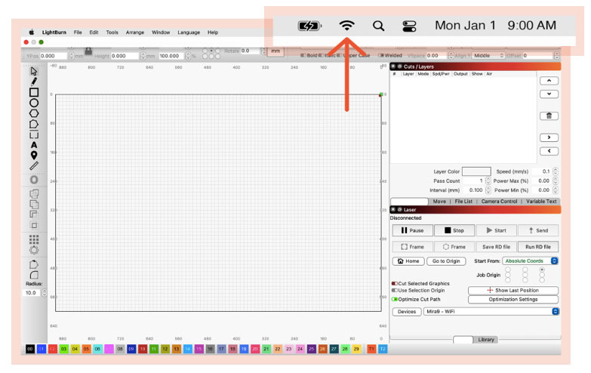Screen dimensions: 591x373
Task: Open the Tools menu
Action: [112, 32]
